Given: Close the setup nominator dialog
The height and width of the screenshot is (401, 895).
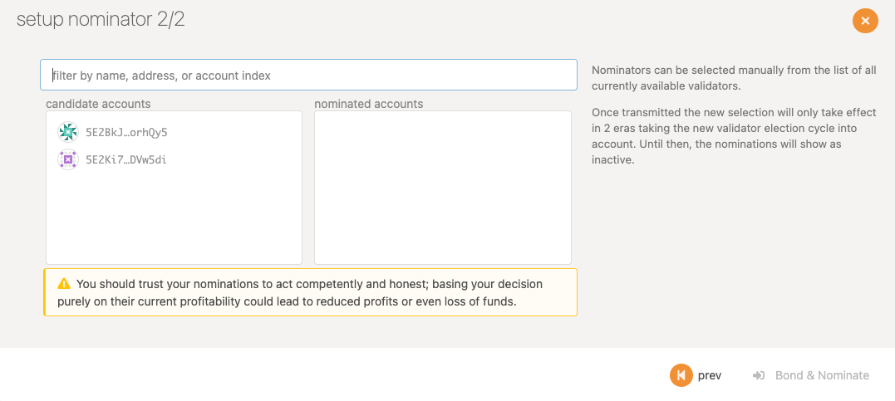Looking at the screenshot, I should pos(865,21).
